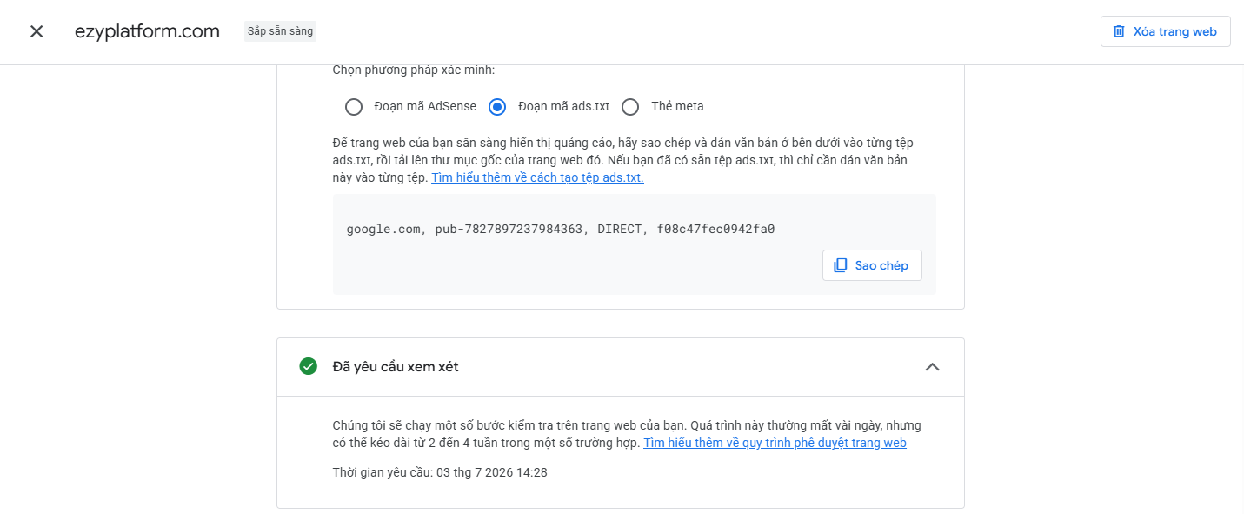Select the Đoạn mã ads.txt radio option
1244x514 pixels.
tap(497, 107)
